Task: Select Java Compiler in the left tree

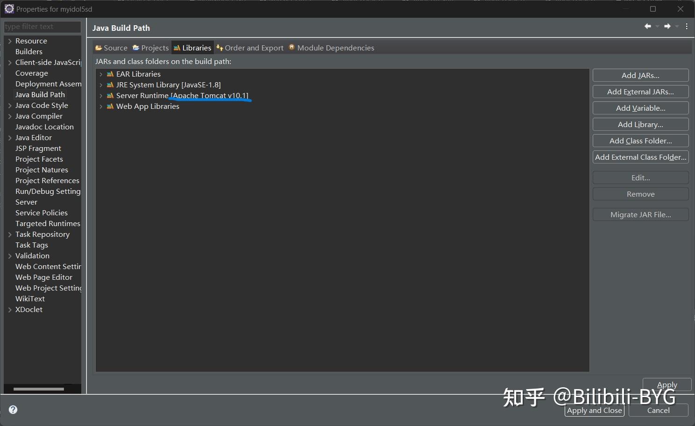Action: [39, 116]
